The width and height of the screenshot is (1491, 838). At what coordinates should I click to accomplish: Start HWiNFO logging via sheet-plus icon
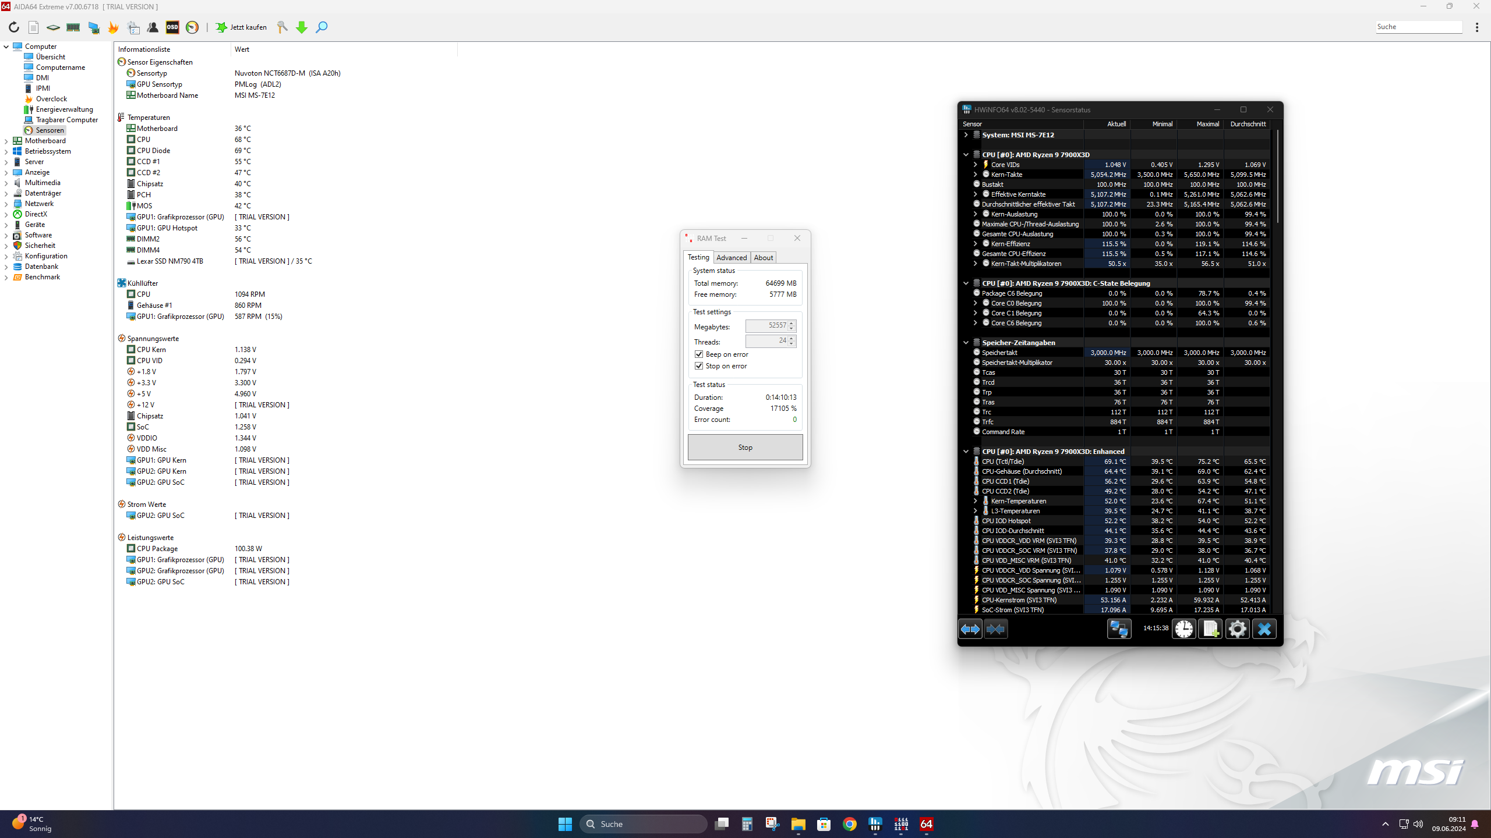coord(1210,628)
